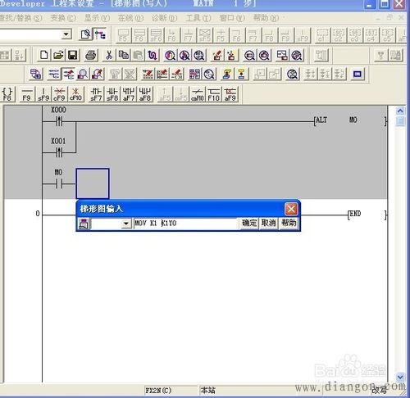This screenshot has width=410, height=398.
Task: Open the 查找/替换(S) menu
Action: click(20, 18)
